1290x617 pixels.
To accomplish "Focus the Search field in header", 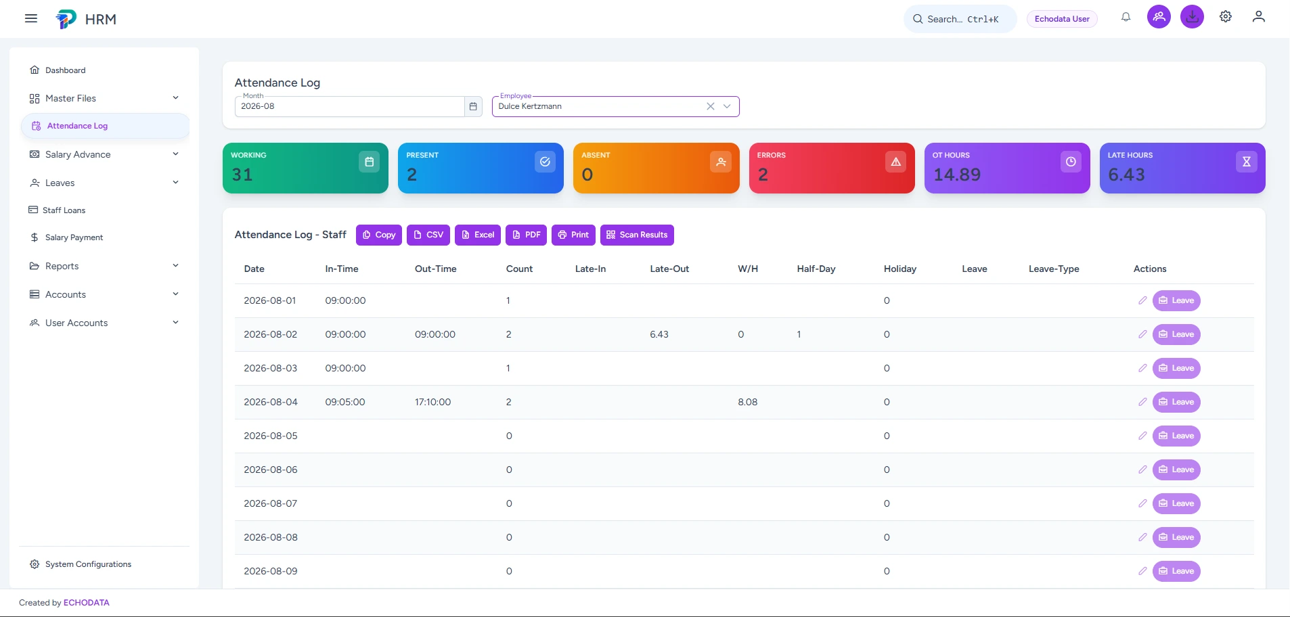I will click(960, 19).
